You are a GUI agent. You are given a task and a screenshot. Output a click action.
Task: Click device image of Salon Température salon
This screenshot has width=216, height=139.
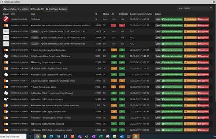coord(6,87)
